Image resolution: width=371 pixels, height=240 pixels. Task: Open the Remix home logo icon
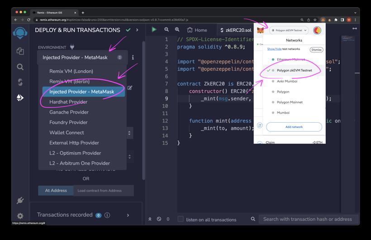click(20, 33)
